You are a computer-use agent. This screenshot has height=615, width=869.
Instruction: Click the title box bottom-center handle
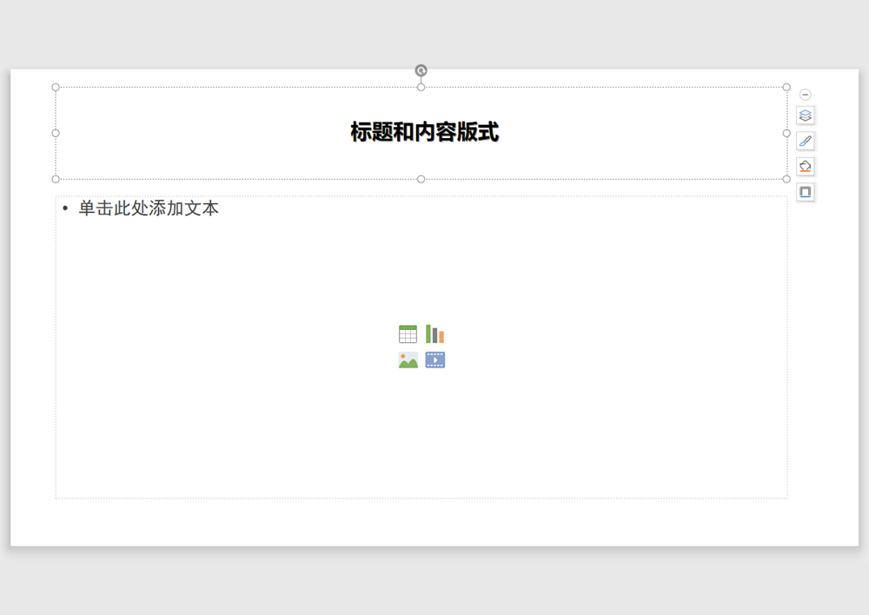pos(421,179)
